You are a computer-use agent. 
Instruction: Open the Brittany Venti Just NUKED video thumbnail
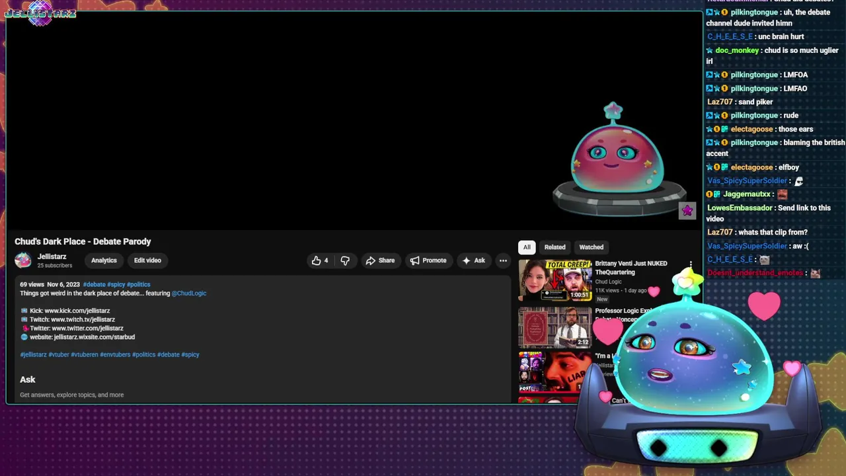555,280
